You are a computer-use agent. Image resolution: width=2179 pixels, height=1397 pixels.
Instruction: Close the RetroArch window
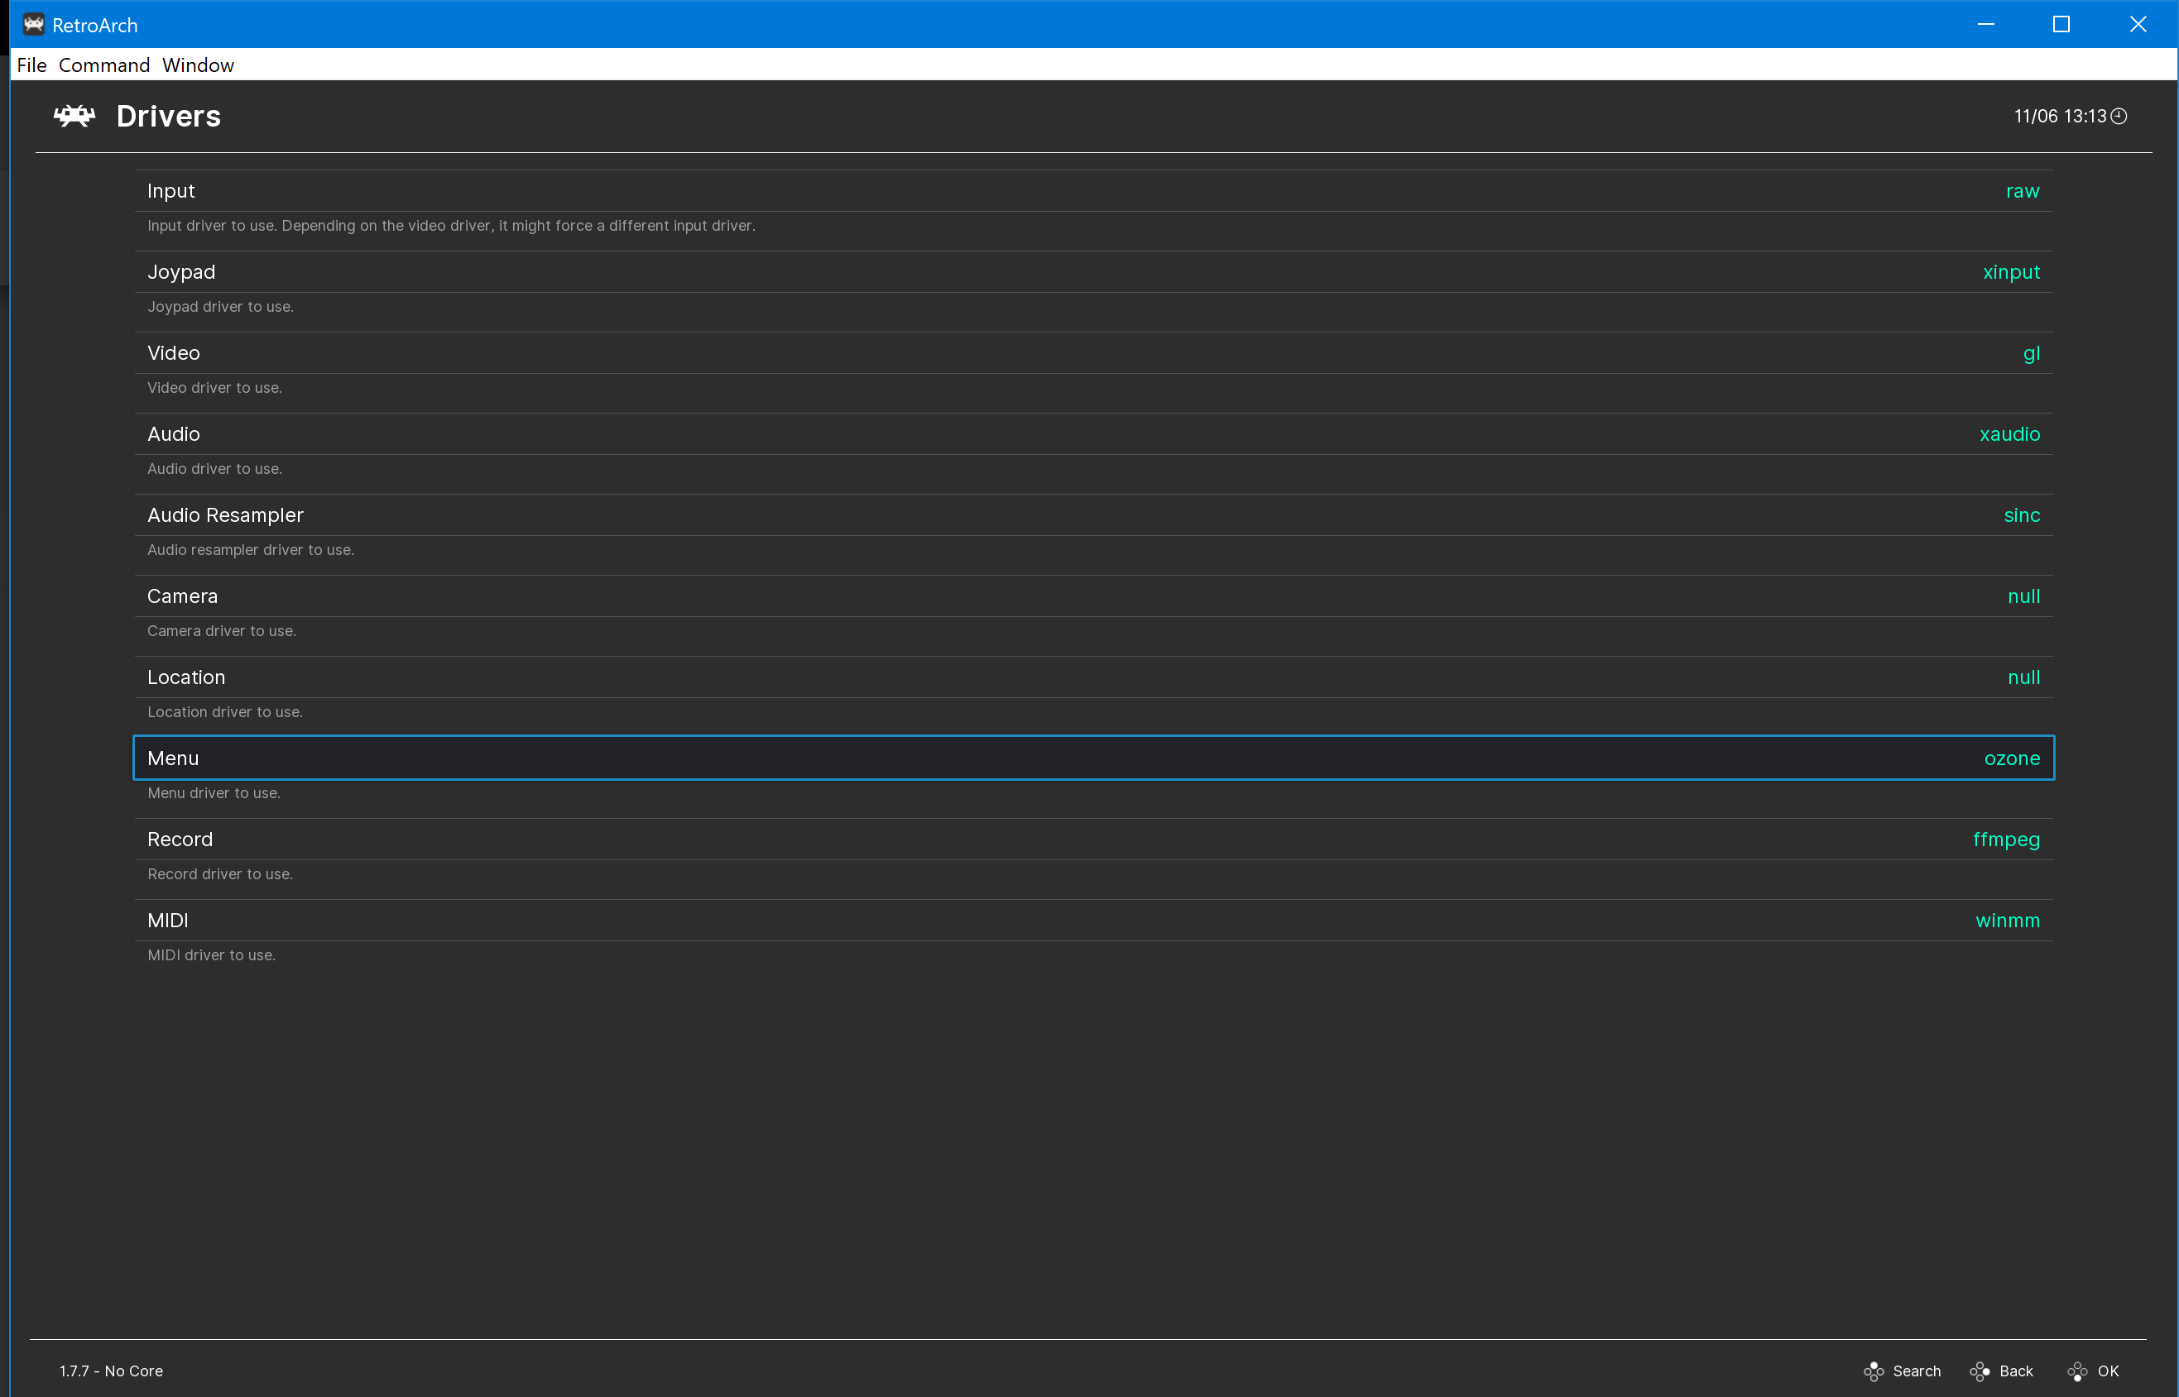tap(2138, 25)
